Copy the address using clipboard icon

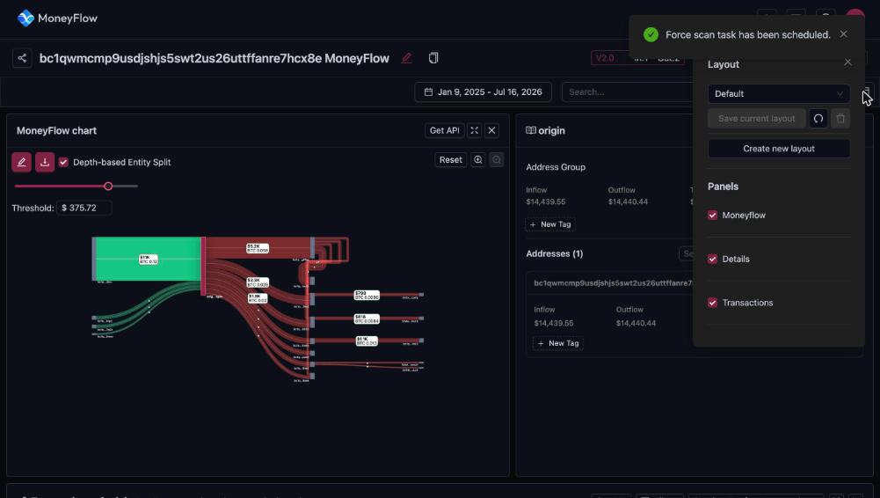point(433,58)
